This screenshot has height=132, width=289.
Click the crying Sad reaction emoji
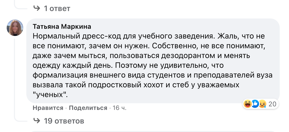pos(262,104)
